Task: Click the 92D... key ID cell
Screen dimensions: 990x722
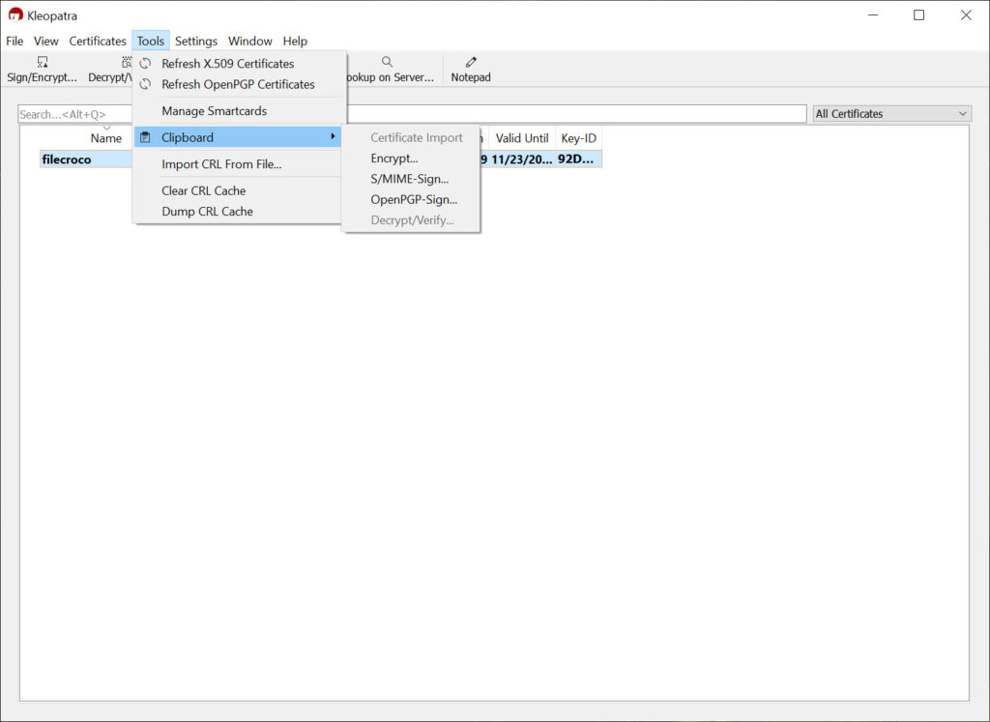Action: coord(576,159)
